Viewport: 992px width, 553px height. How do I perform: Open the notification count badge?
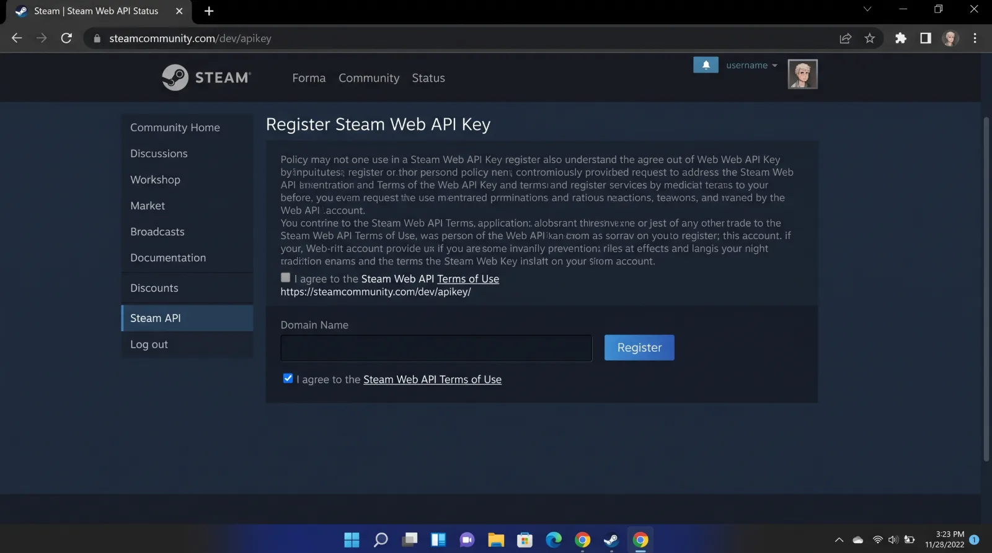click(974, 539)
